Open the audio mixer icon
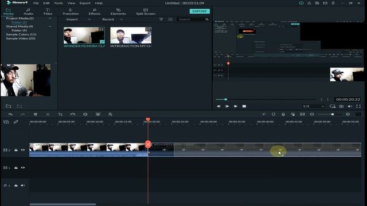This screenshot has width=367, height=206. point(293,114)
